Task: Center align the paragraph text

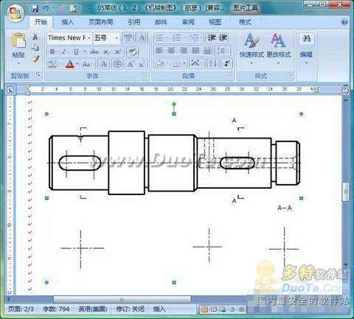Action: pyautogui.click(x=171, y=51)
